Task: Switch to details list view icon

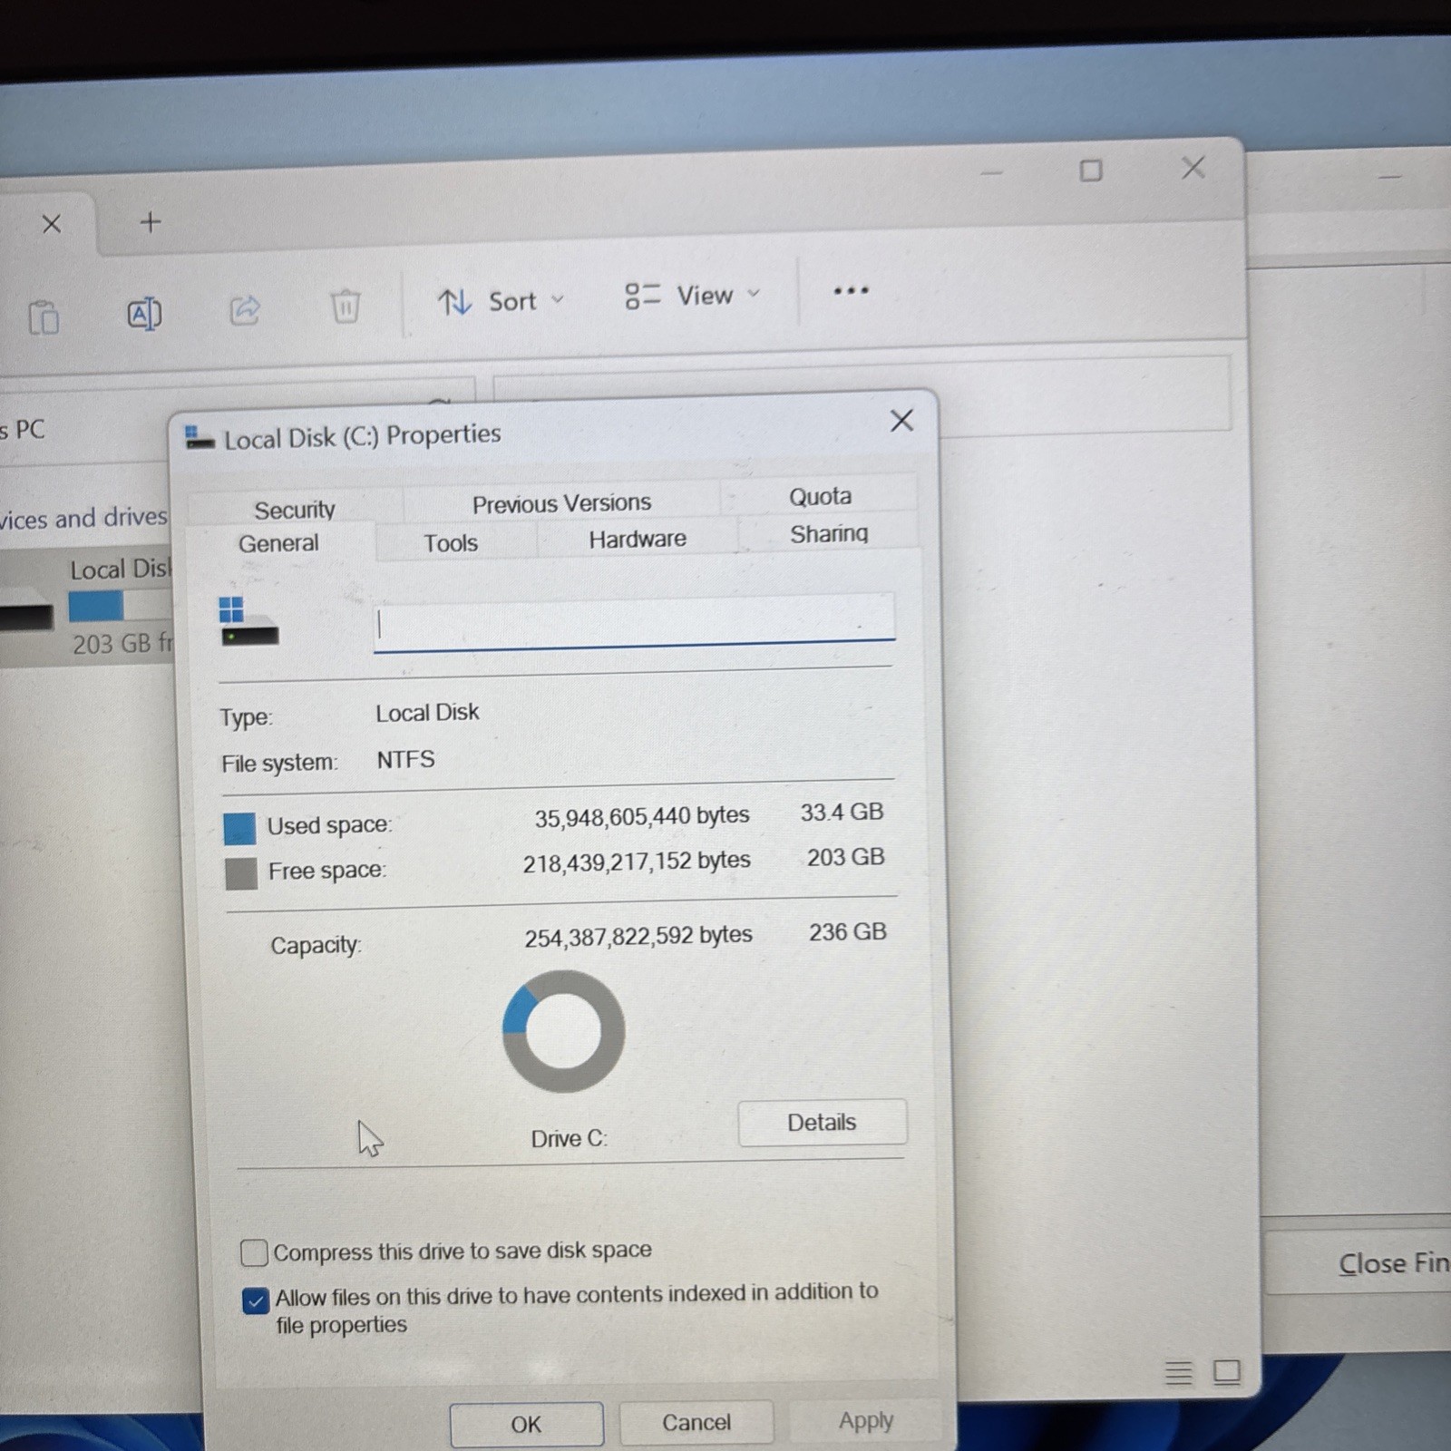Action: 1178,1373
